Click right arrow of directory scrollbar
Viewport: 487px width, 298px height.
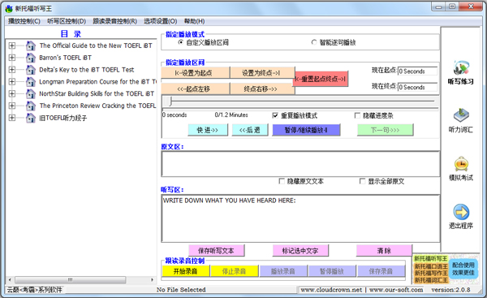153,279
